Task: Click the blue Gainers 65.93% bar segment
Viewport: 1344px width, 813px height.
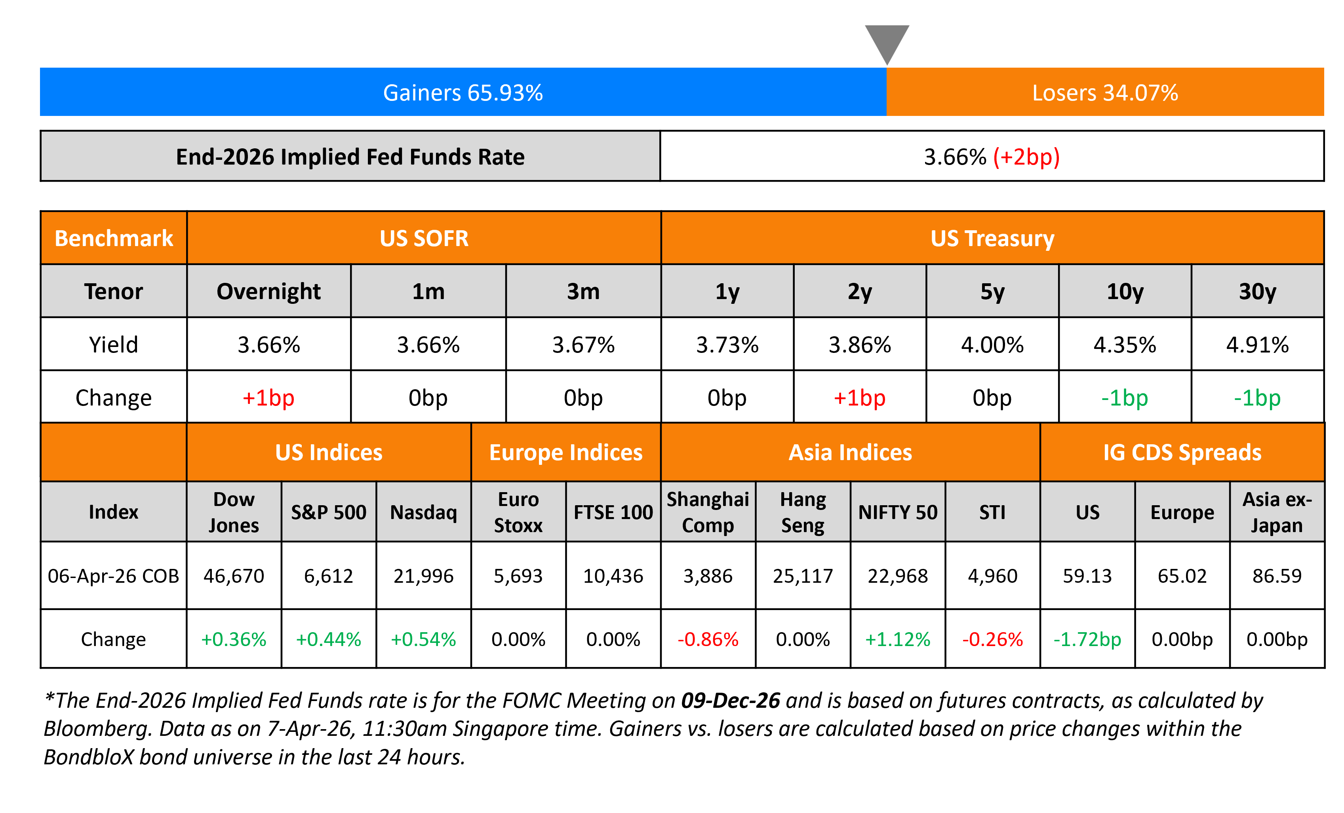Action: [x=463, y=92]
